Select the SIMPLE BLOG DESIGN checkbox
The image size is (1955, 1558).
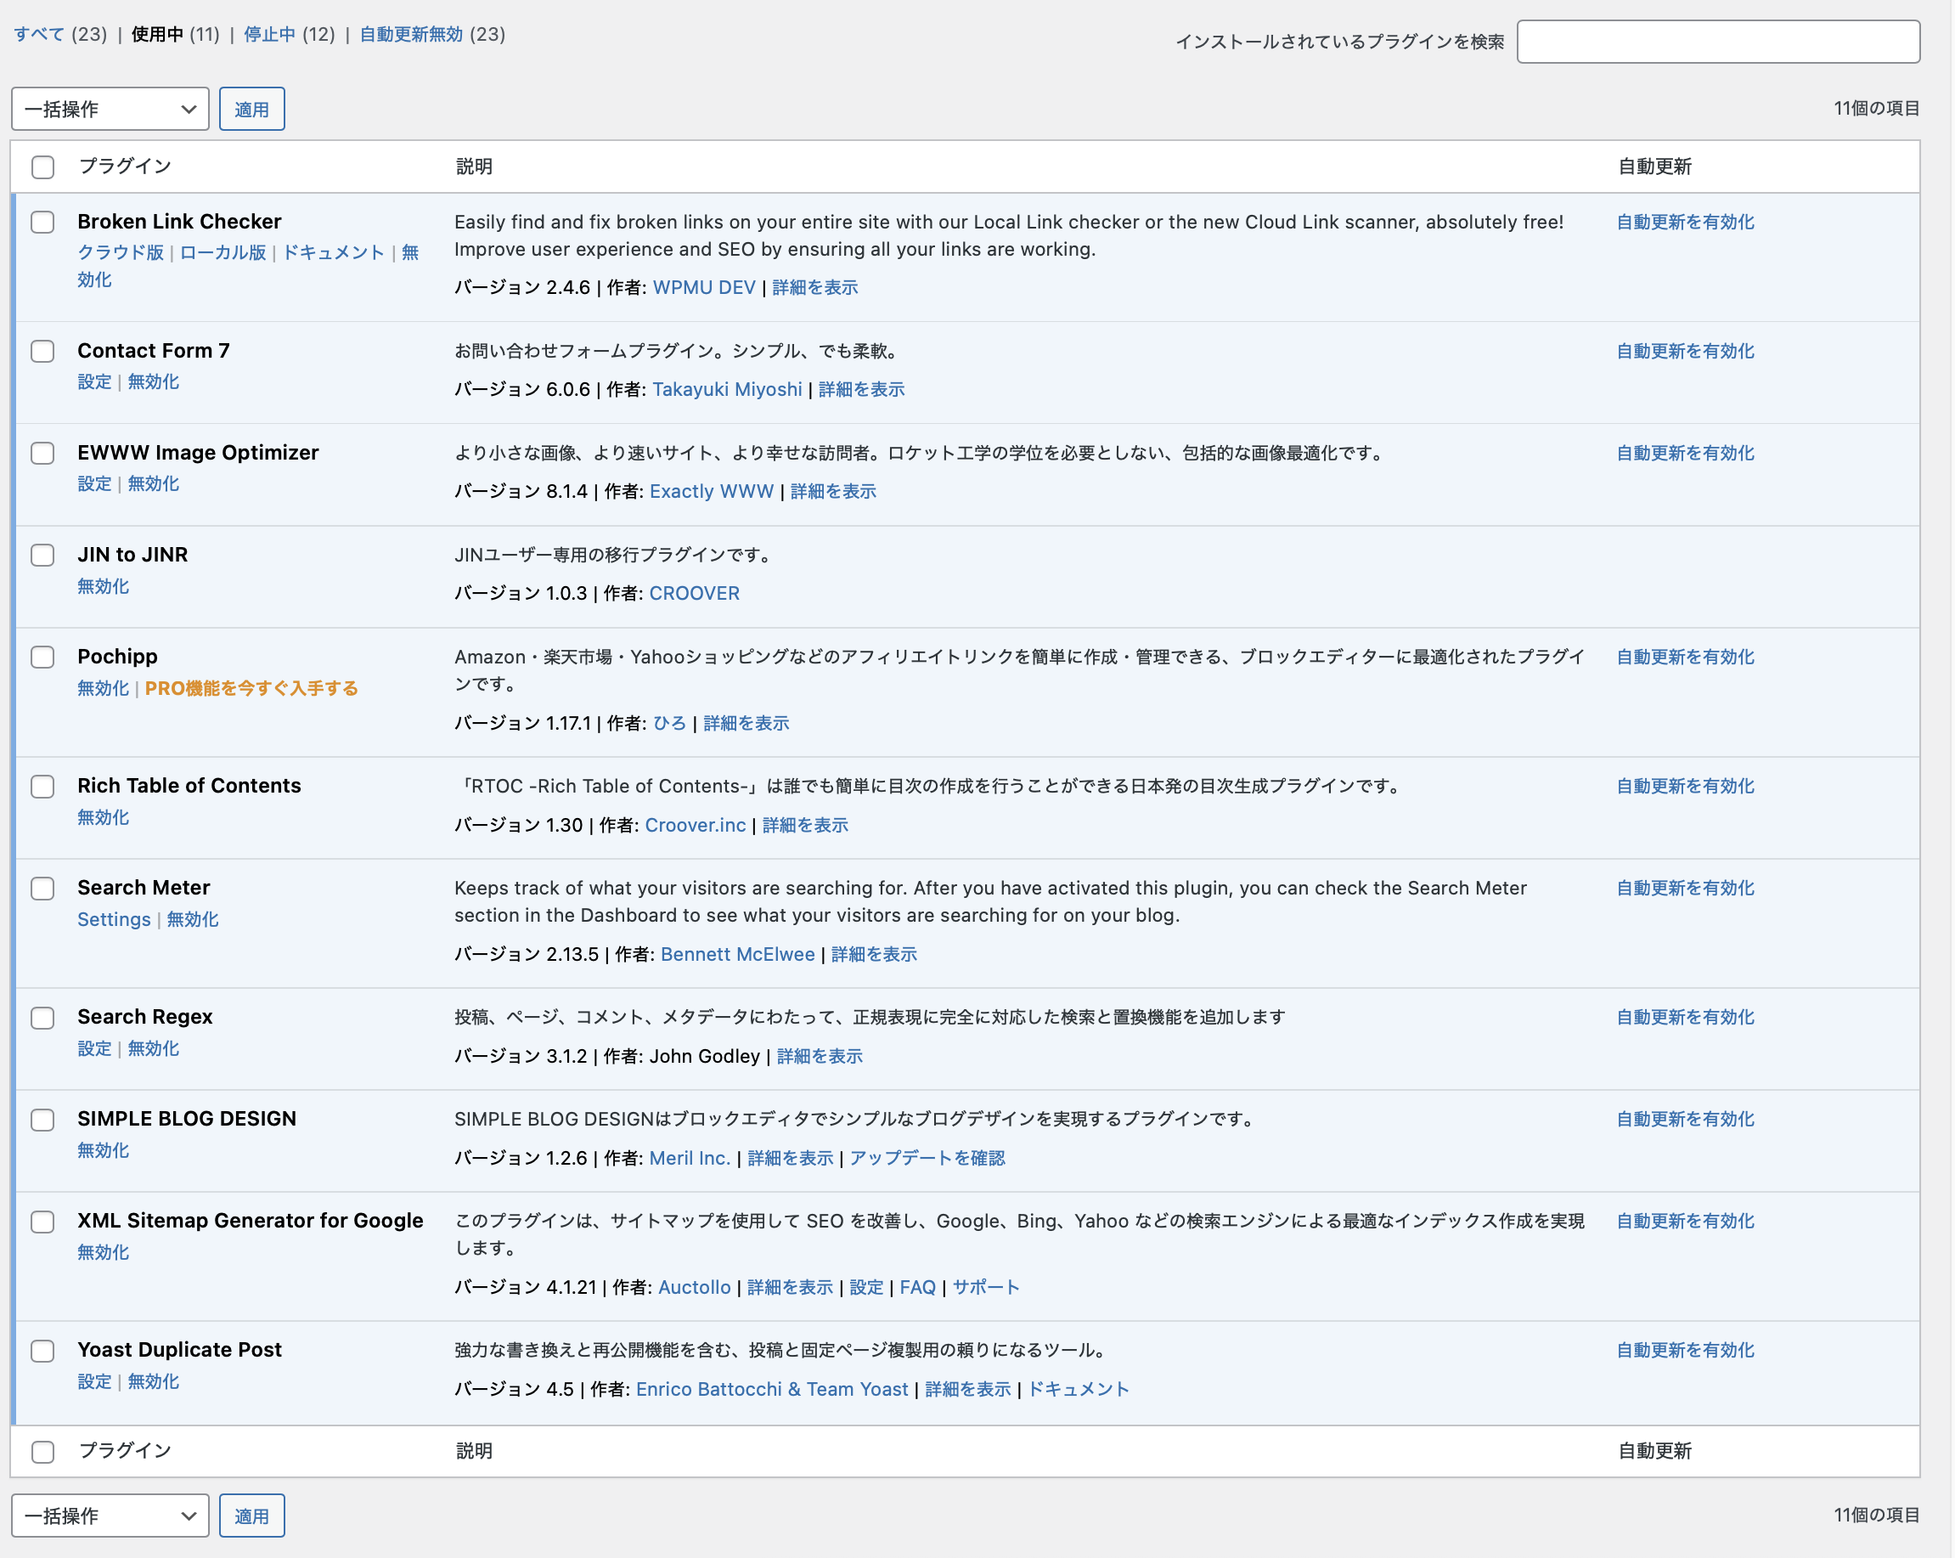(x=42, y=1119)
